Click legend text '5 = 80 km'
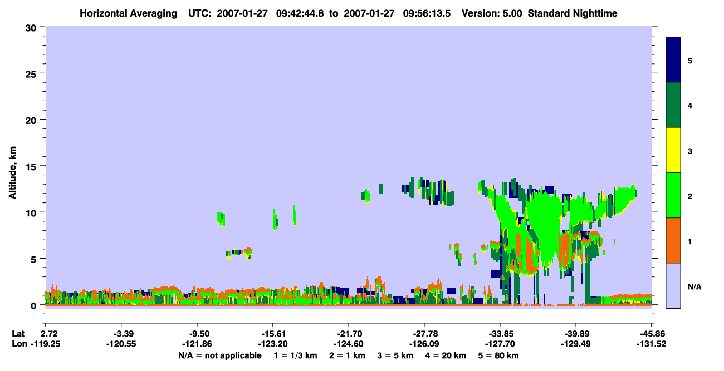 tap(500, 355)
